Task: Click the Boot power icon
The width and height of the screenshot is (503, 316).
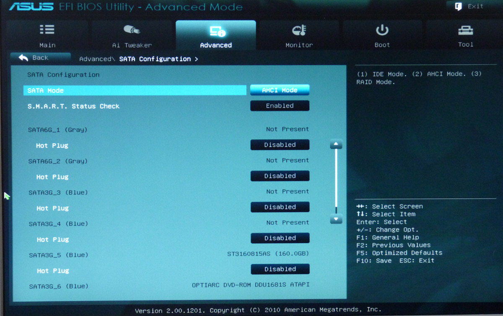Action: pos(382,30)
